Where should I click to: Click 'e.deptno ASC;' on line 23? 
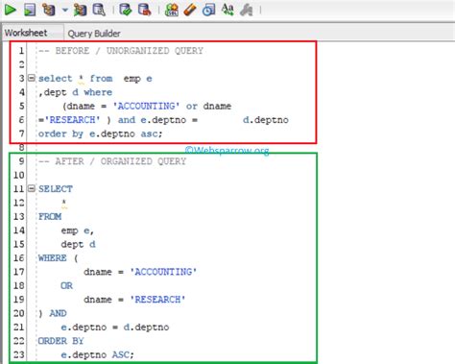pyautogui.click(x=97, y=354)
